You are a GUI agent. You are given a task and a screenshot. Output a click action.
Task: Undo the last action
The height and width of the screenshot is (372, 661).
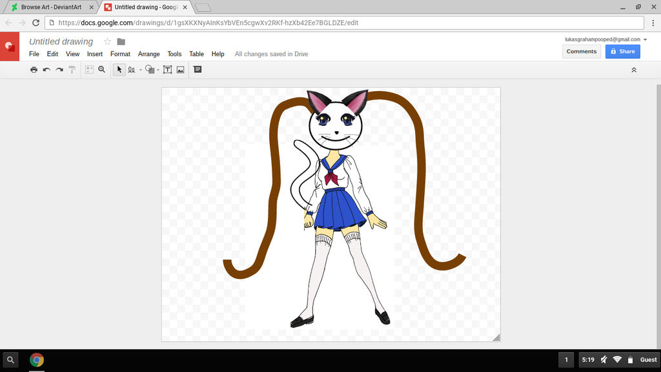point(46,69)
